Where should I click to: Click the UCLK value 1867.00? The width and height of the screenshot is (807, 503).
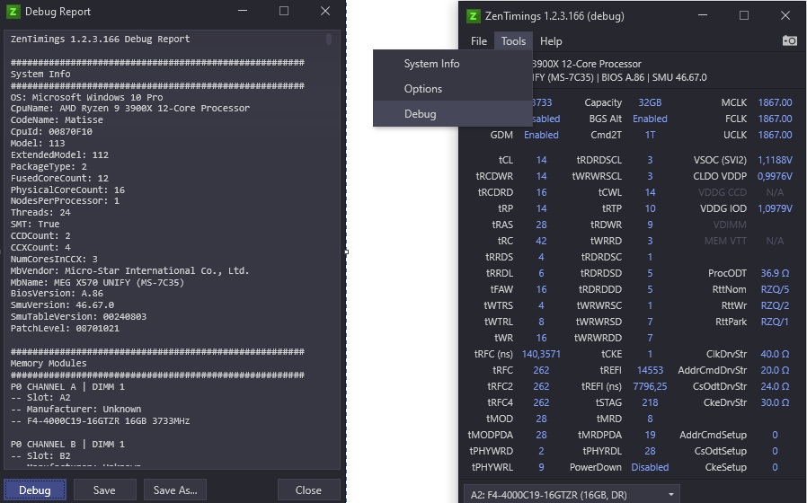[x=775, y=135]
